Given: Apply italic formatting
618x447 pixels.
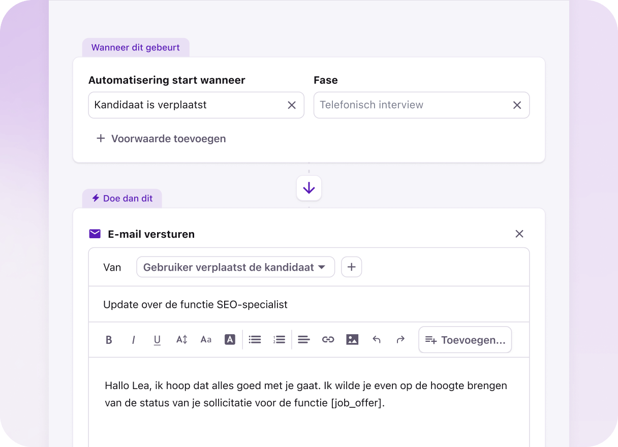Looking at the screenshot, I should click(133, 339).
